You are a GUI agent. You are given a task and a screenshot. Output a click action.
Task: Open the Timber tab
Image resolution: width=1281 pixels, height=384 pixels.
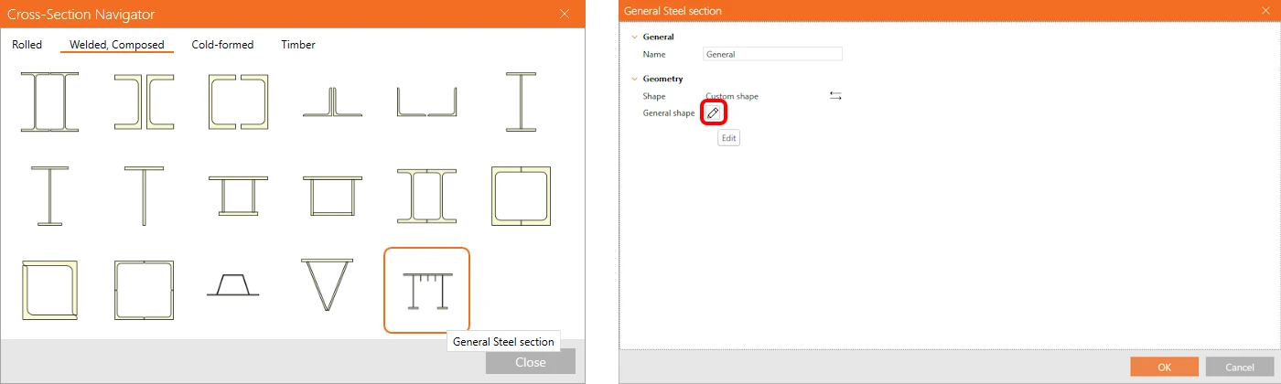[x=298, y=45]
